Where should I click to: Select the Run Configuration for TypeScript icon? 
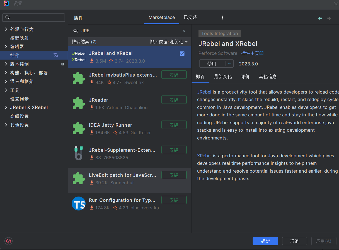click(79, 204)
